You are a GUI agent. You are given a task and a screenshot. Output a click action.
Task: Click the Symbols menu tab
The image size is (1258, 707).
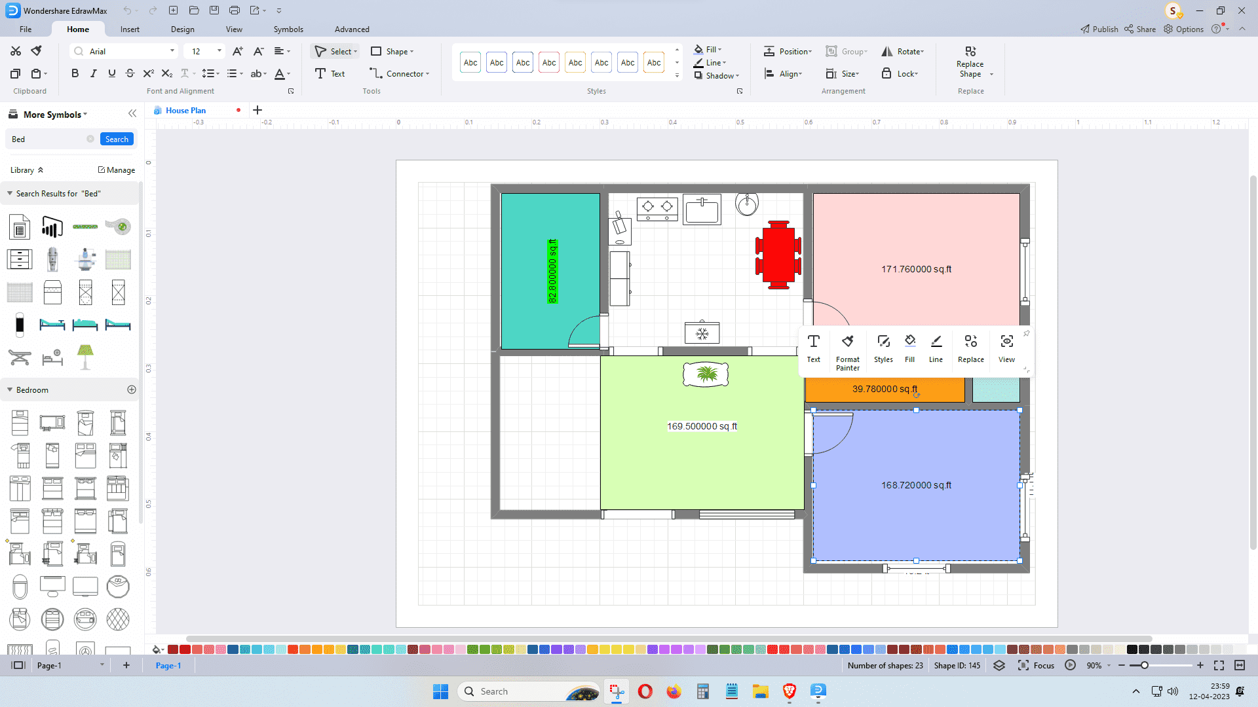288,29
